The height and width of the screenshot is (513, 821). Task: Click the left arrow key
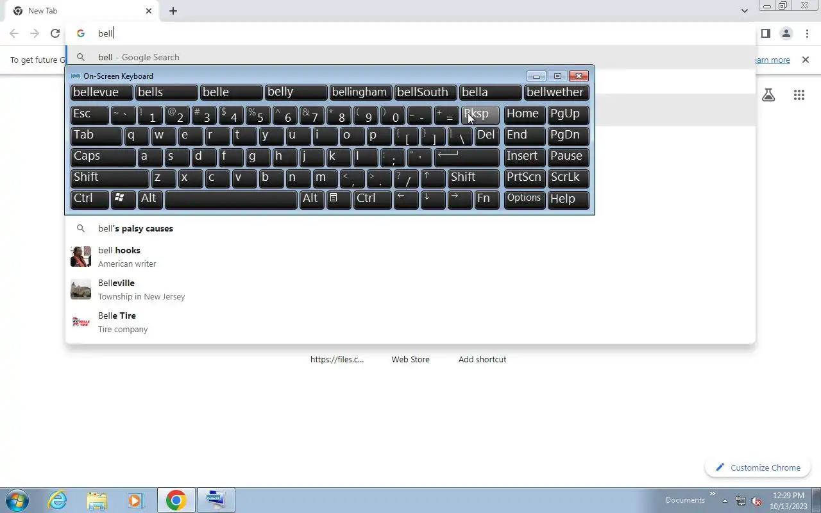(406, 199)
